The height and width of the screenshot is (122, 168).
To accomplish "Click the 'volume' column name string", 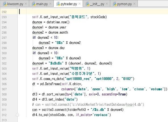I will coord(156,89).
